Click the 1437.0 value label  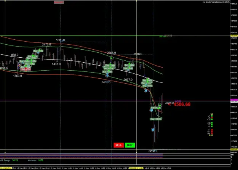point(56,64)
